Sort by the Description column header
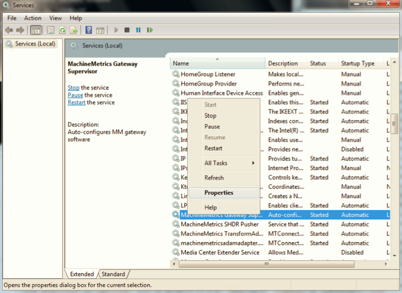This screenshot has height=293, width=402. pyautogui.click(x=286, y=63)
